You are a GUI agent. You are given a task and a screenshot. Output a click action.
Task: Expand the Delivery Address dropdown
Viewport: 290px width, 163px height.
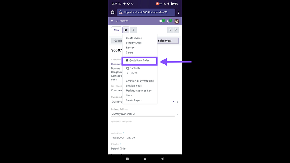(x=173, y=114)
